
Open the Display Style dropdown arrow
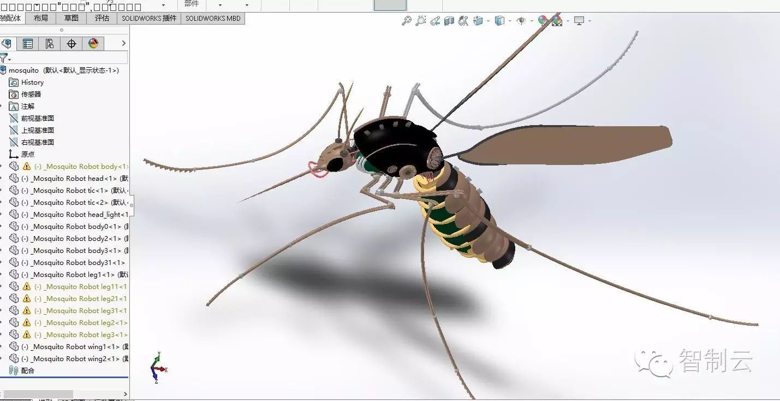[510, 21]
